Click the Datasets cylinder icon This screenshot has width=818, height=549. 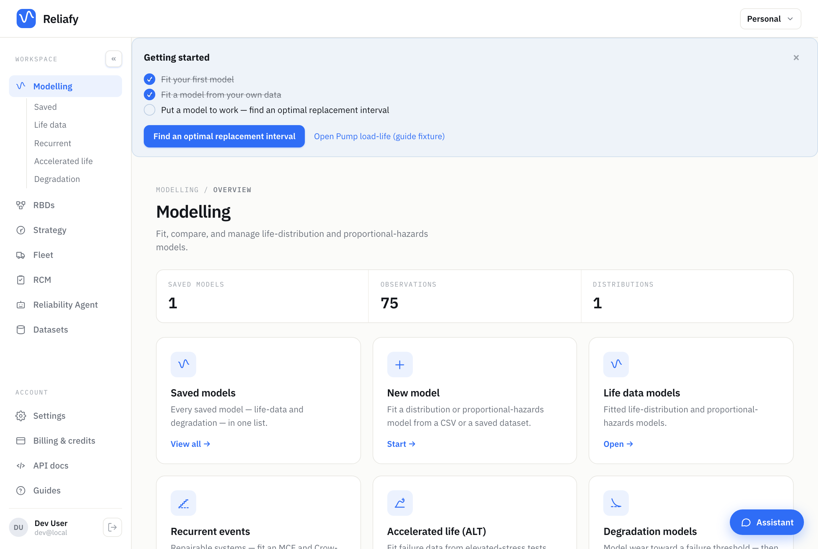[21, 329]
